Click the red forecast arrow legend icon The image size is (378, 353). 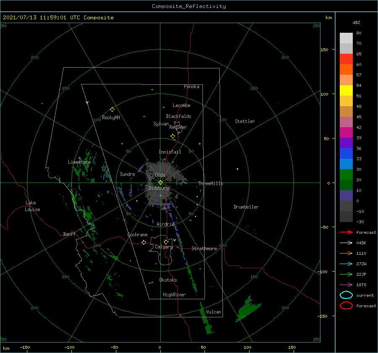point(346,232)
